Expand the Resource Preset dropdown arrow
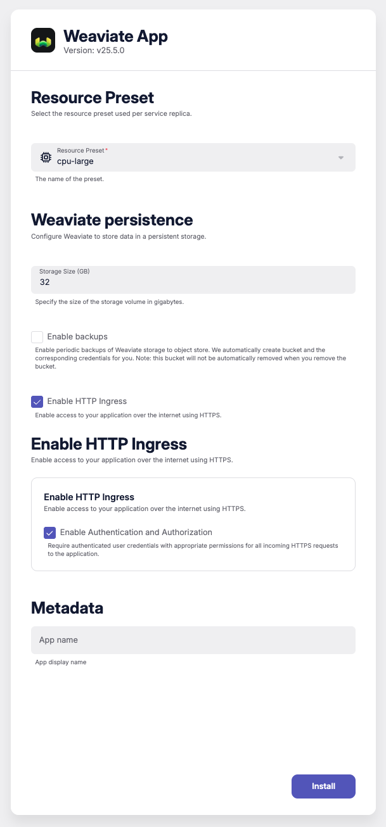The height and width of the screenshot is (827, 386). tap(341, 158)
